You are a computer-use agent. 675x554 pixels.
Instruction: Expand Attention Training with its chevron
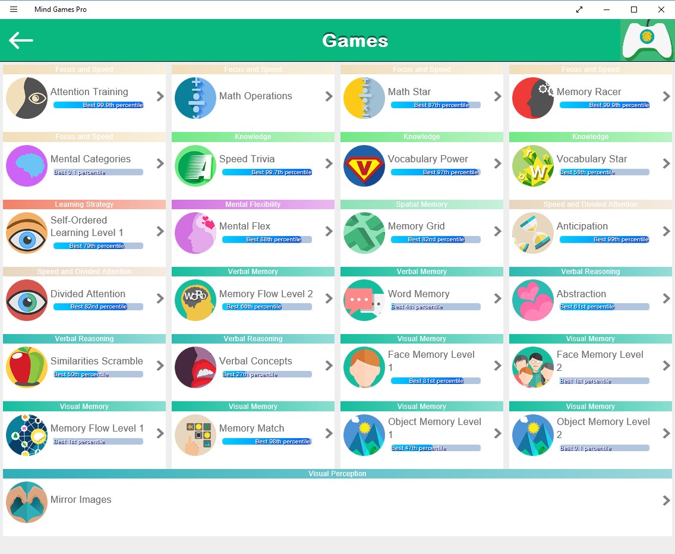coord(160,96)
